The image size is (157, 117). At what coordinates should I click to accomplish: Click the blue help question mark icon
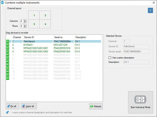150,10
